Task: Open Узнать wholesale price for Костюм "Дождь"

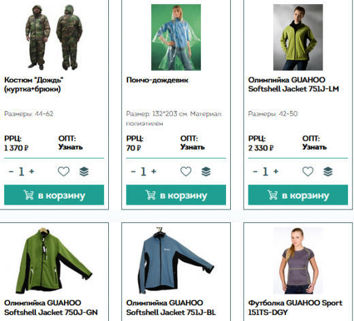Action: [70, 147]
